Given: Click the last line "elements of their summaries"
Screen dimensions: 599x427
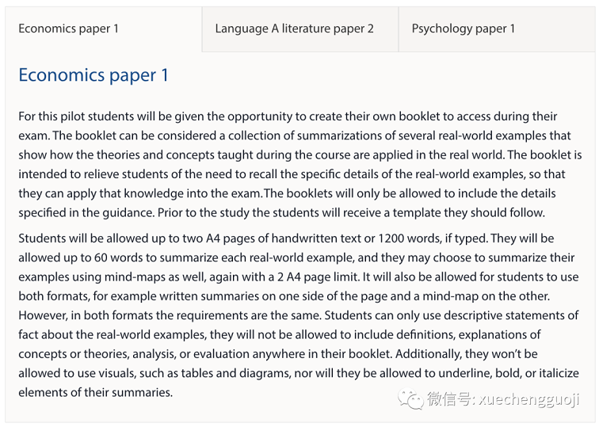Looking at the screenshot, I should 96,393.
